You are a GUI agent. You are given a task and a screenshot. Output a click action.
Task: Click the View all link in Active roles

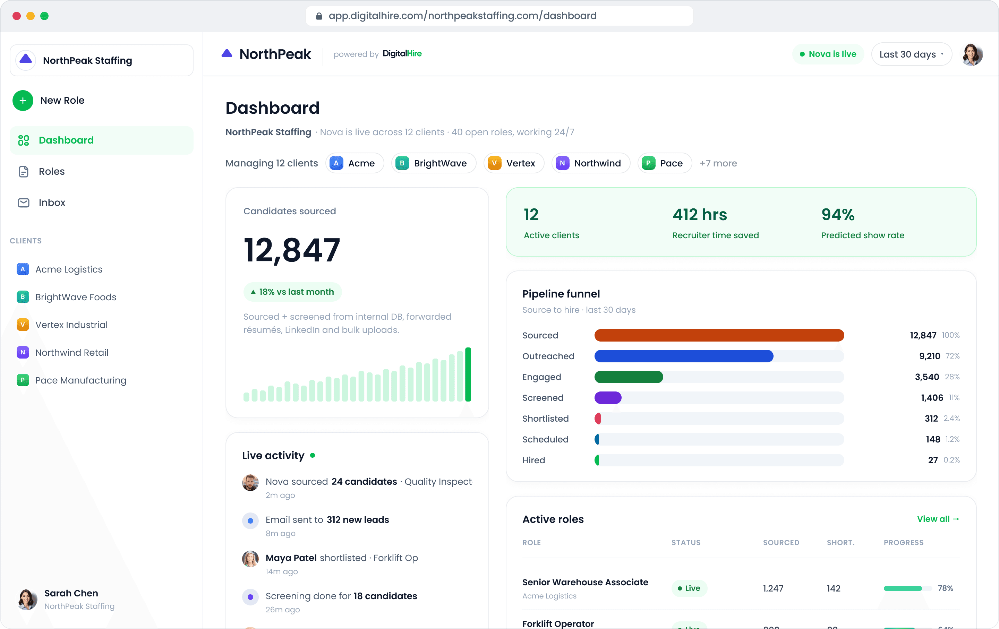938,519
